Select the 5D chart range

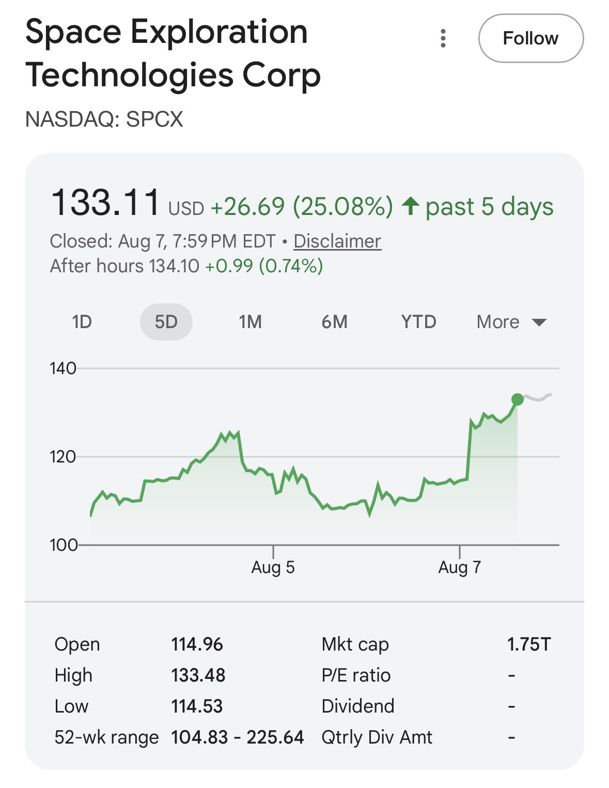click(x=166, y=322)
